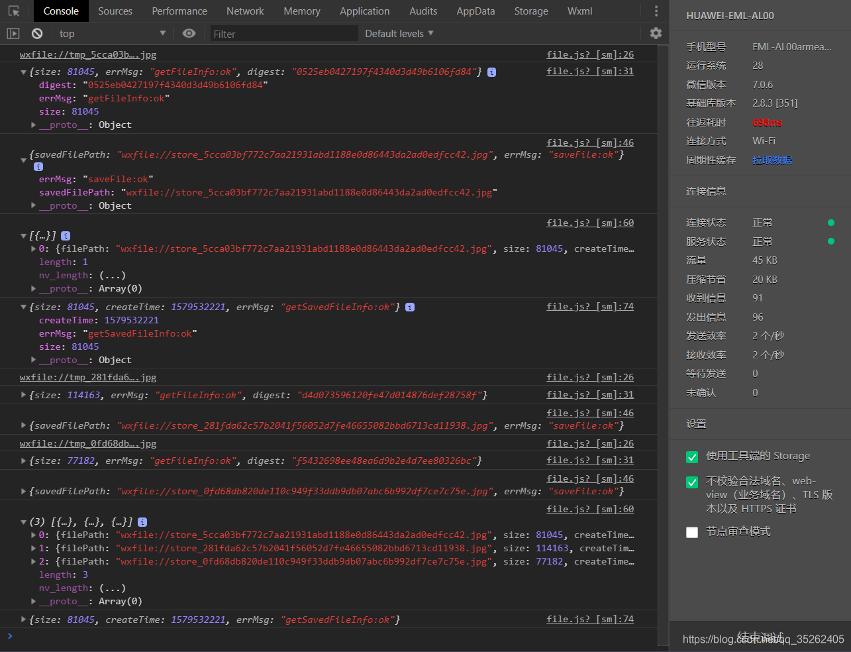Click the 服务状态 green status dot
The height and width of the screenshot is (652, 851).
click(x=831, y=242)
